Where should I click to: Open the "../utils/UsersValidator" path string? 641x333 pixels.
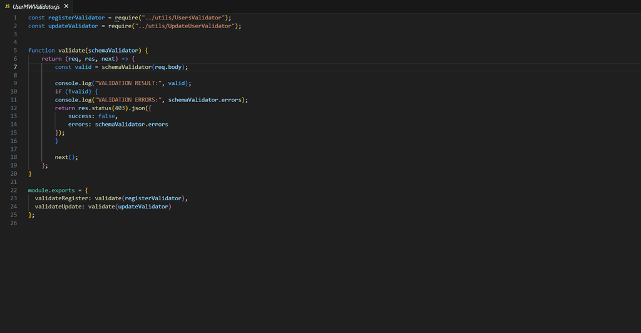click(188, 18)
